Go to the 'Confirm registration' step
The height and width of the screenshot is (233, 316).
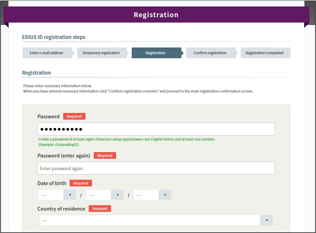click(x=210, y=53)
